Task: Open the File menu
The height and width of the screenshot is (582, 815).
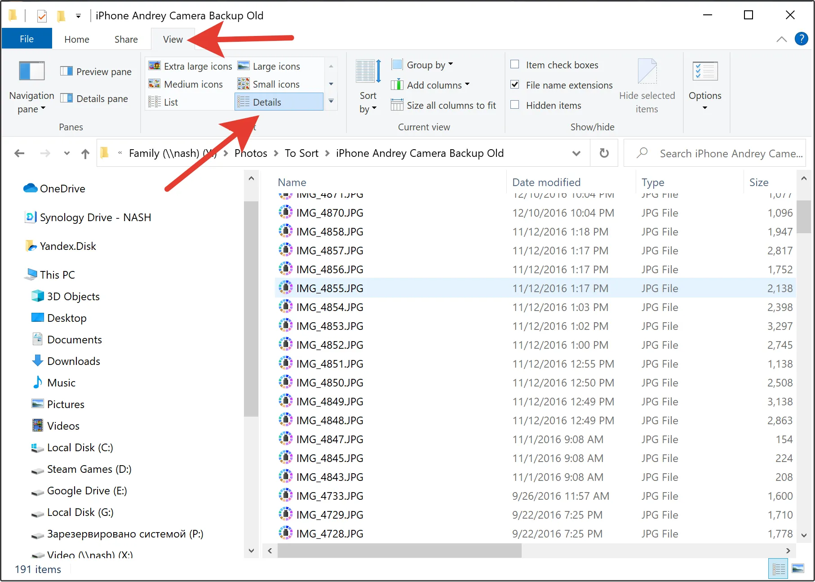Action: tap(27, 39)
